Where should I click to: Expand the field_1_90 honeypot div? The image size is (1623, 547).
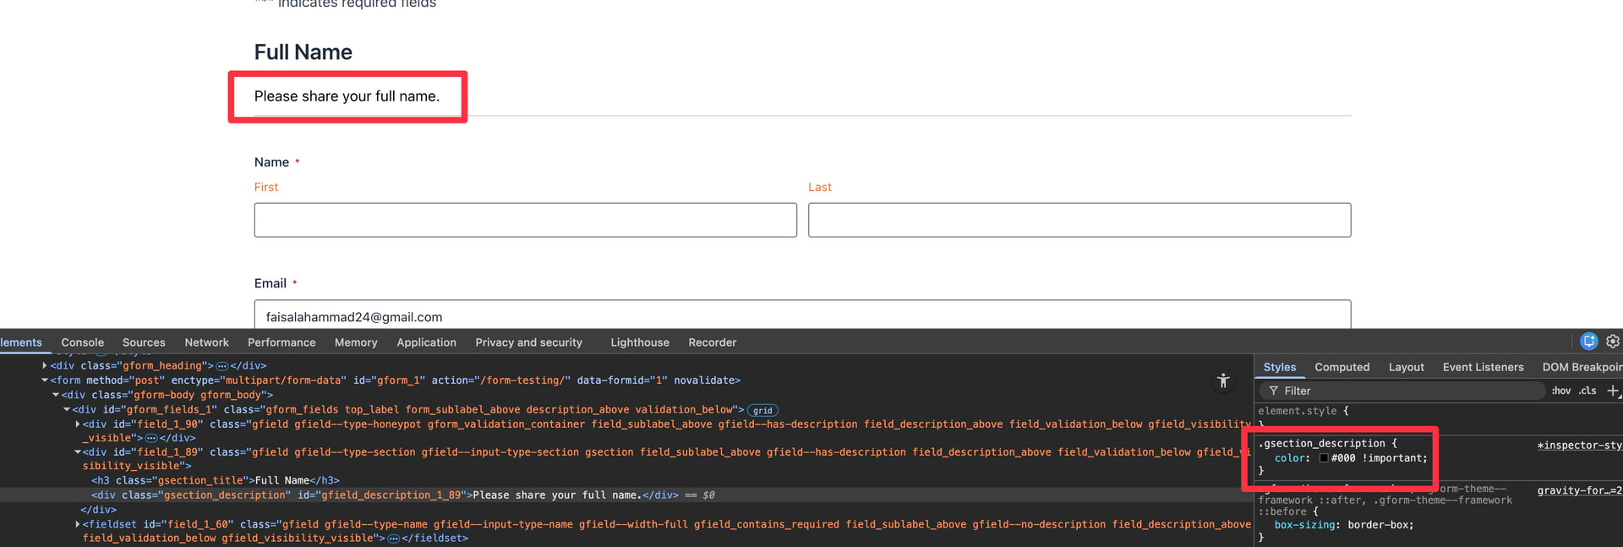tap(78, 424)
